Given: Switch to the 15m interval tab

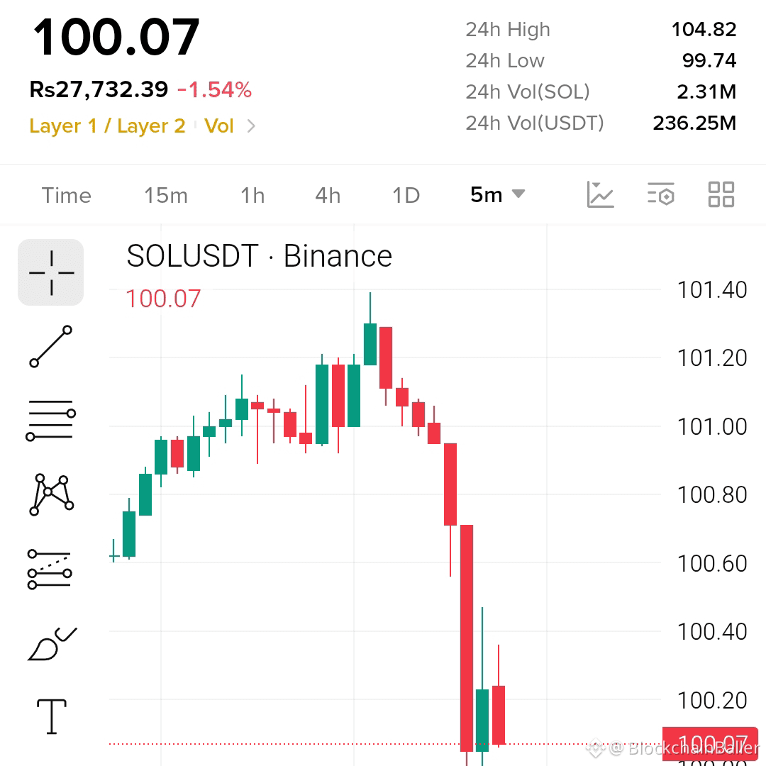Looking at the screenshot, I should (165, 196).
